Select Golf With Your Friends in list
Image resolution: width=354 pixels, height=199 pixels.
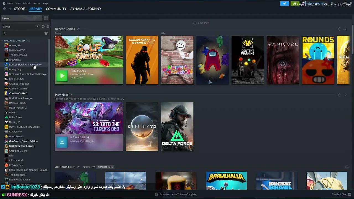22,146
